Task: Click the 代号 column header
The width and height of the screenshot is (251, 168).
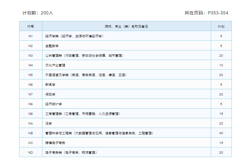Action: coord(30,27)
